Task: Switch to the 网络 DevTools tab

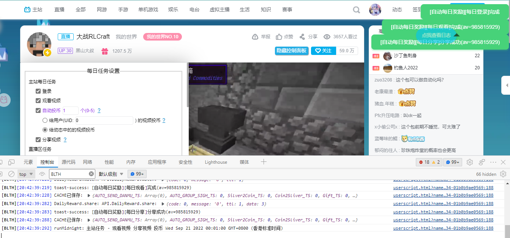Action: click(x=88, y=162)
